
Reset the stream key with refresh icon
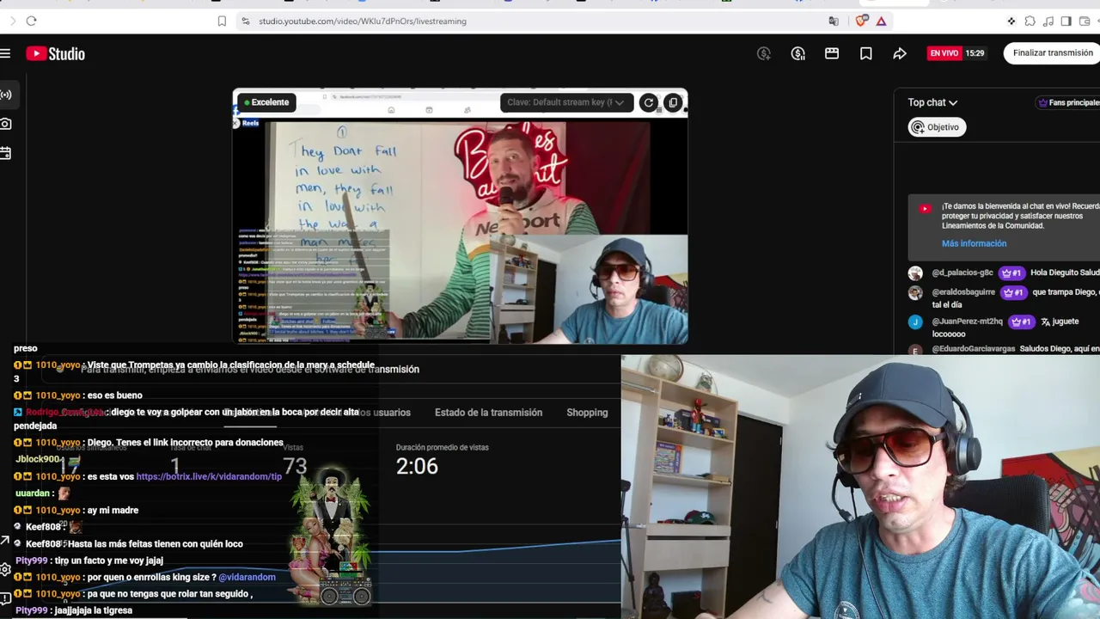pos(649,102)
